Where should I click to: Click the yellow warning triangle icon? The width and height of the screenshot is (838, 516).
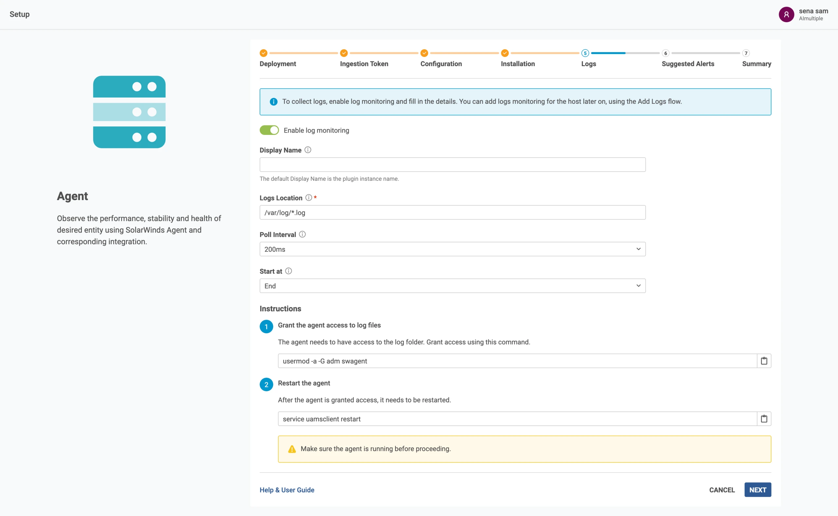click(292, 449)
